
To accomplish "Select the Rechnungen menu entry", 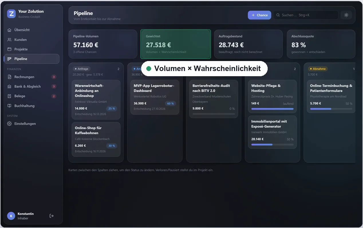I will tap(31, 77).
